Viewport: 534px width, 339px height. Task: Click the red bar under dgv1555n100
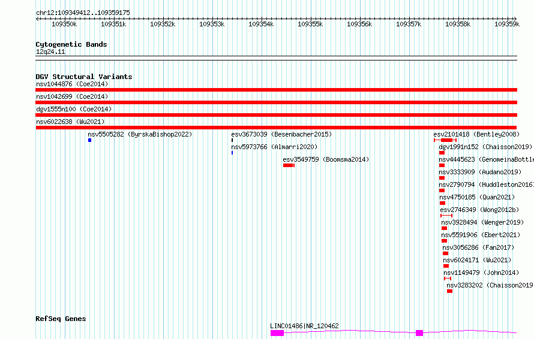pos(276,115)
